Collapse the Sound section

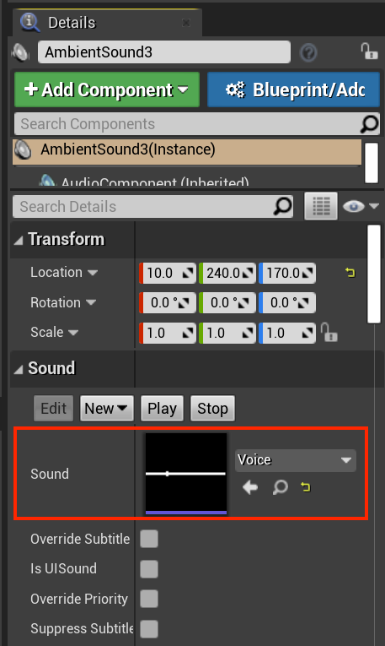click(19, 370)
